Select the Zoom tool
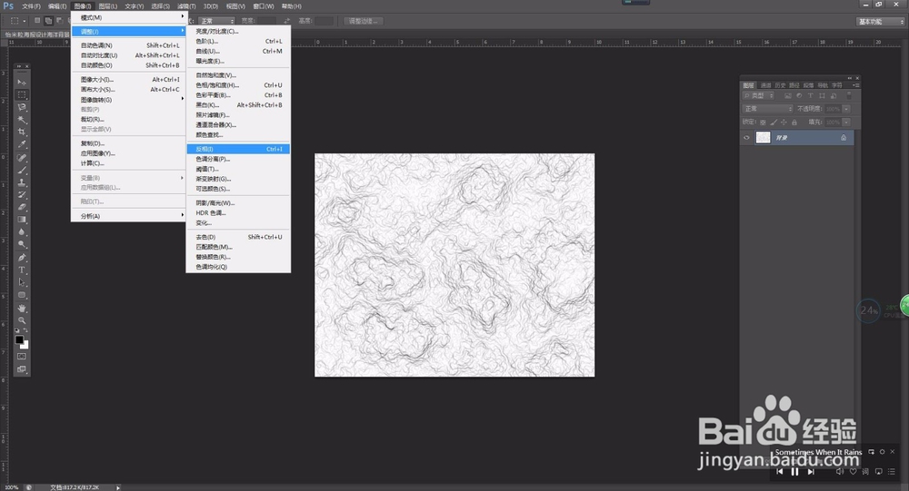 22,320
